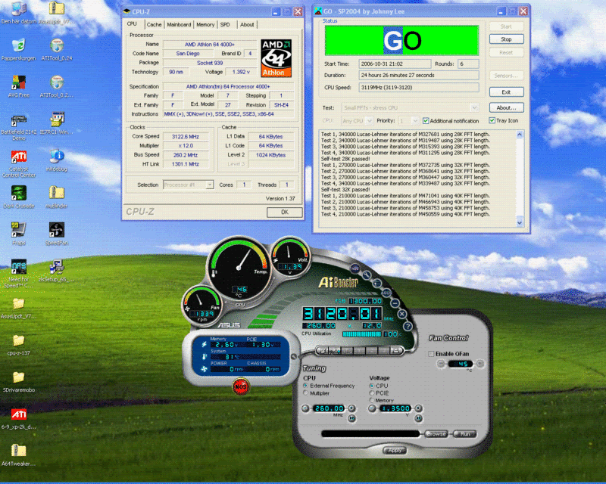Launch the Battlefield 2142 Demo shortcut

18,127
